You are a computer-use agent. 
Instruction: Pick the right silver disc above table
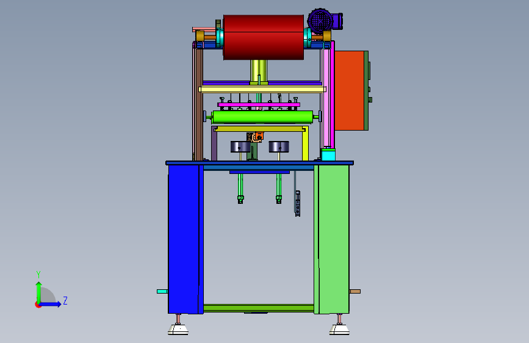click(279, 147)
